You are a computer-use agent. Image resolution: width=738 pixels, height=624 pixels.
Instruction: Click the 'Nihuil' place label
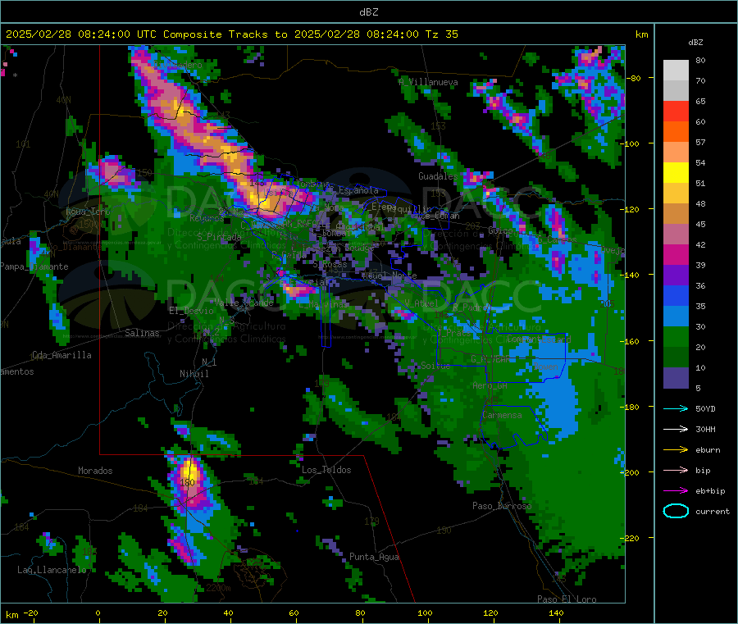[194, 374]
